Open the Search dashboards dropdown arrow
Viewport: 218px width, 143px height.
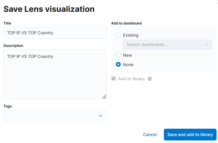(x=207, y=45)
